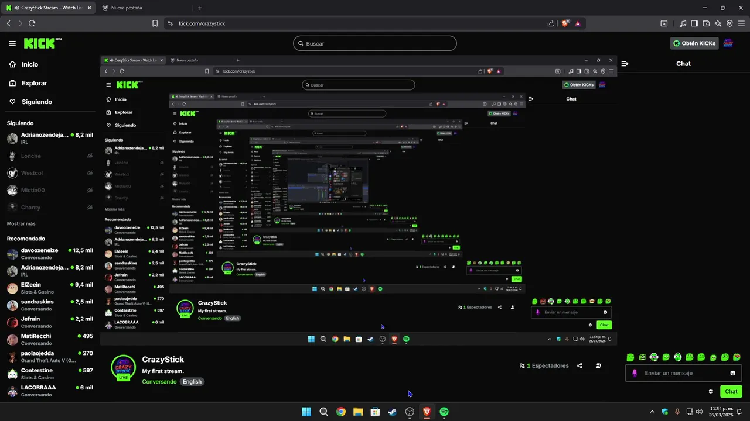Click the Conversando category link below the stream

159,382
